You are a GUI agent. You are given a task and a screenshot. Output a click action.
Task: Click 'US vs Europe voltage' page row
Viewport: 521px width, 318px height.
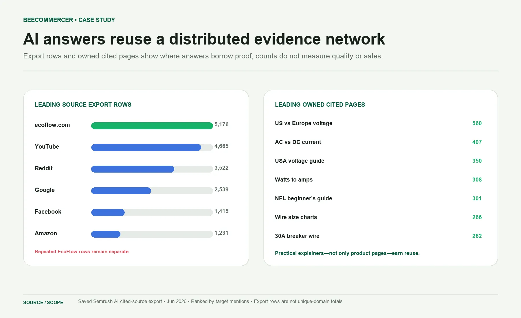pyautogui.click(x=378, y=123)
